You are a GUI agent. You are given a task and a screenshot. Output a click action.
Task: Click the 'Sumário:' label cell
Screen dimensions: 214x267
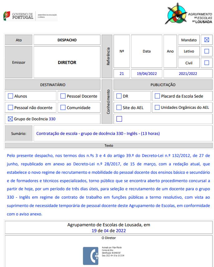tap(19, 134)
